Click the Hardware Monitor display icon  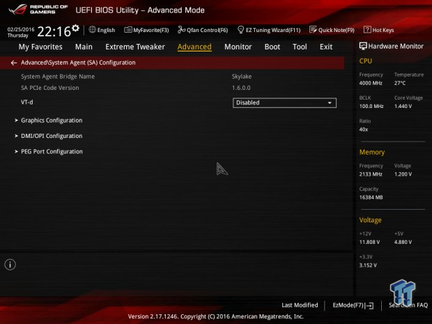[363, 46]
